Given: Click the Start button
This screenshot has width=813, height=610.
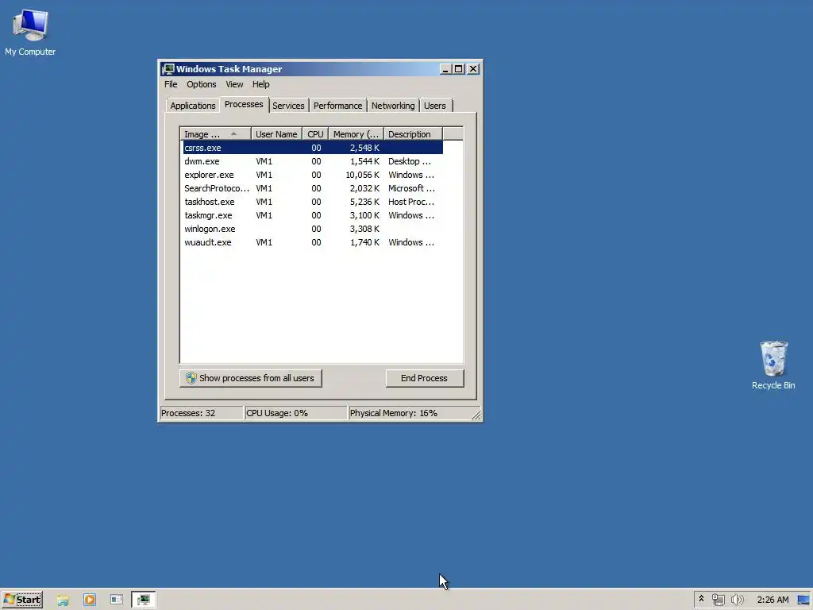Looking at the screenshot, I should coord(21,600).
